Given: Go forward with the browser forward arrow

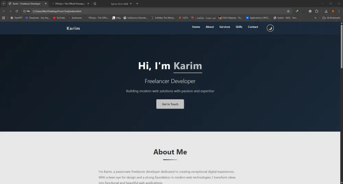Looking at the screenshot, I should tap(10, 11).
